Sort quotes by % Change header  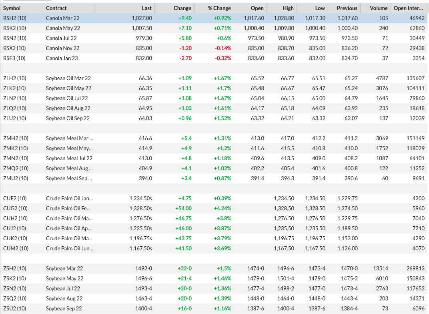click(x=219, y=8)
